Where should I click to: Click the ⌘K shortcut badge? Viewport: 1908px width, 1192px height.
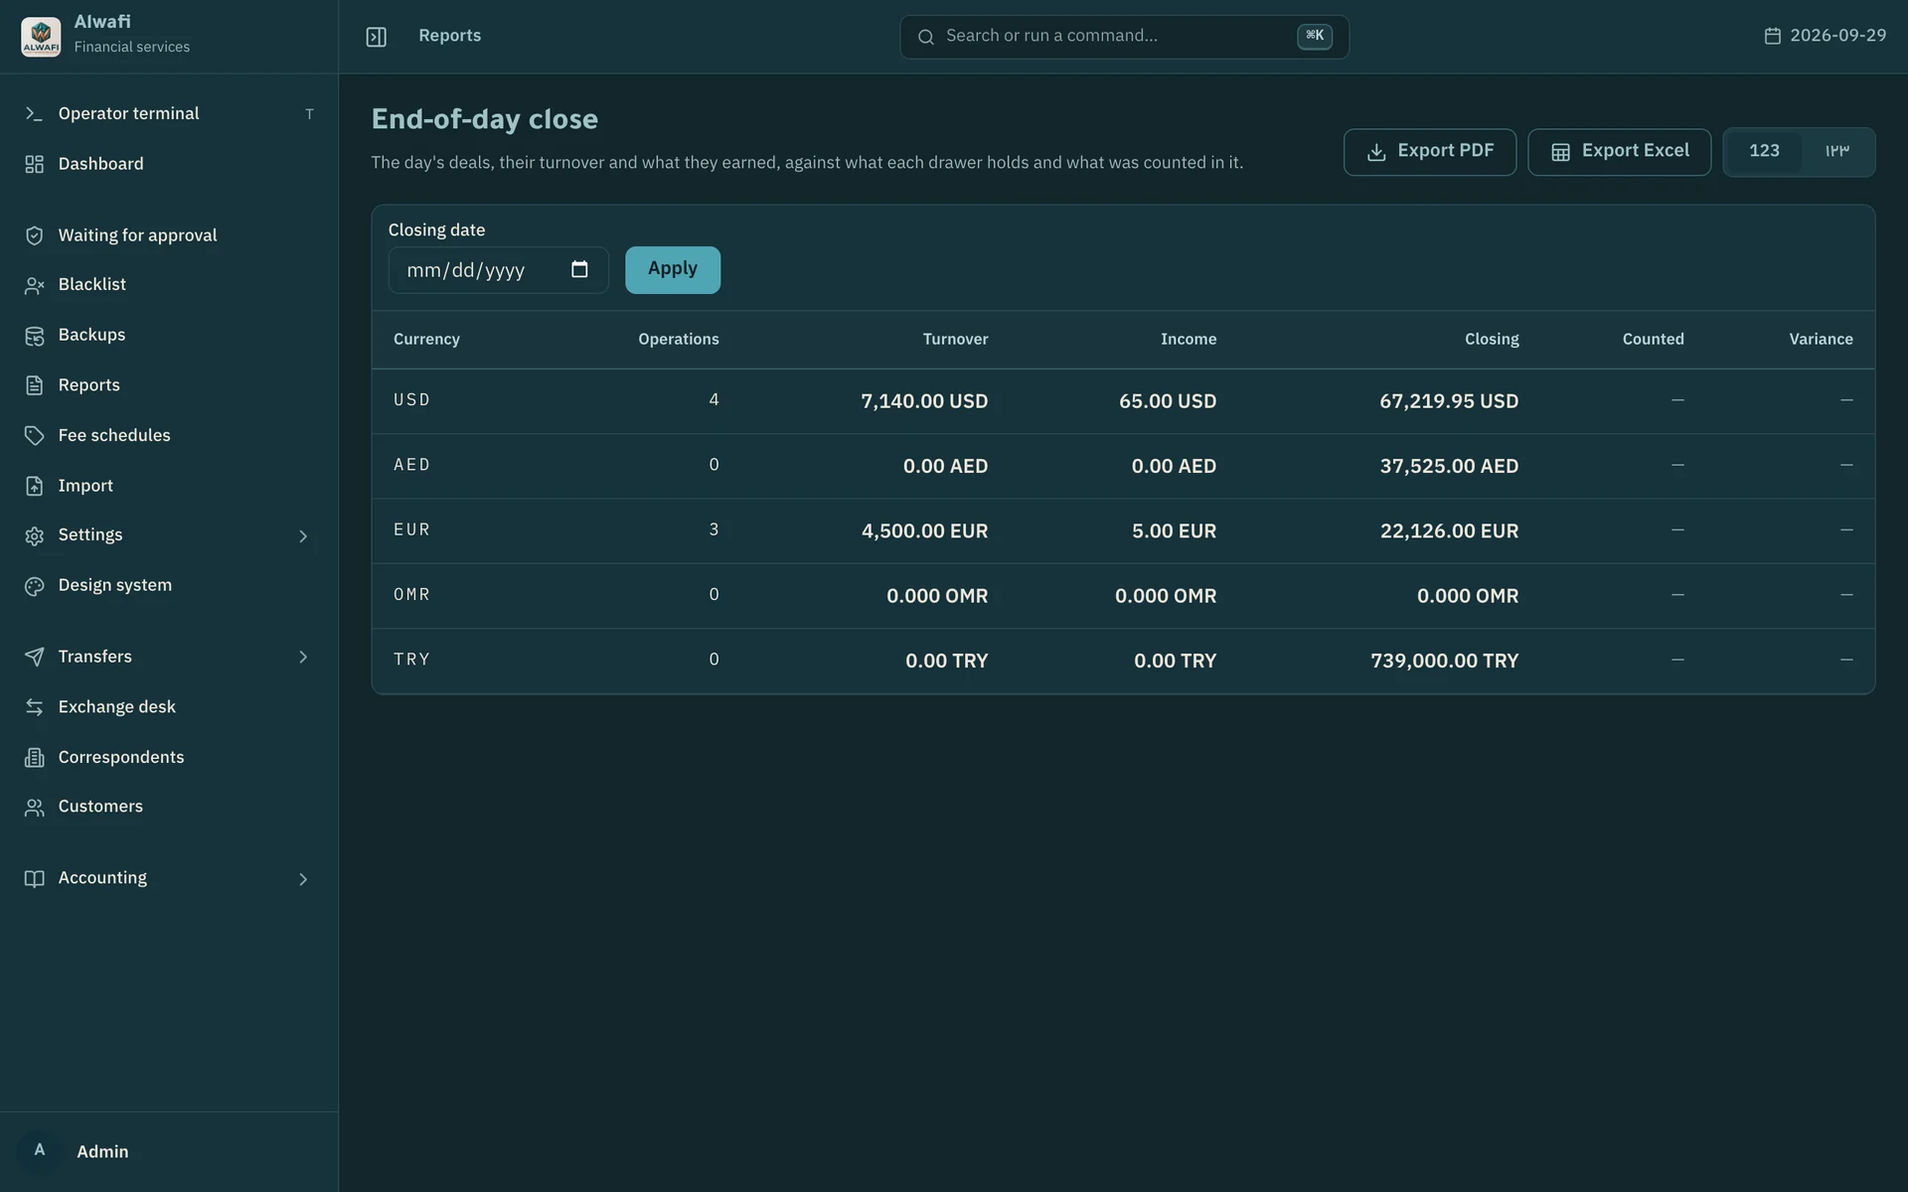point(1314,36)
